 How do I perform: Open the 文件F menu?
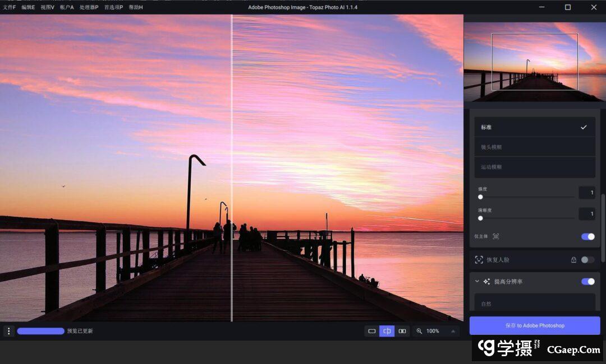(10, 7)
